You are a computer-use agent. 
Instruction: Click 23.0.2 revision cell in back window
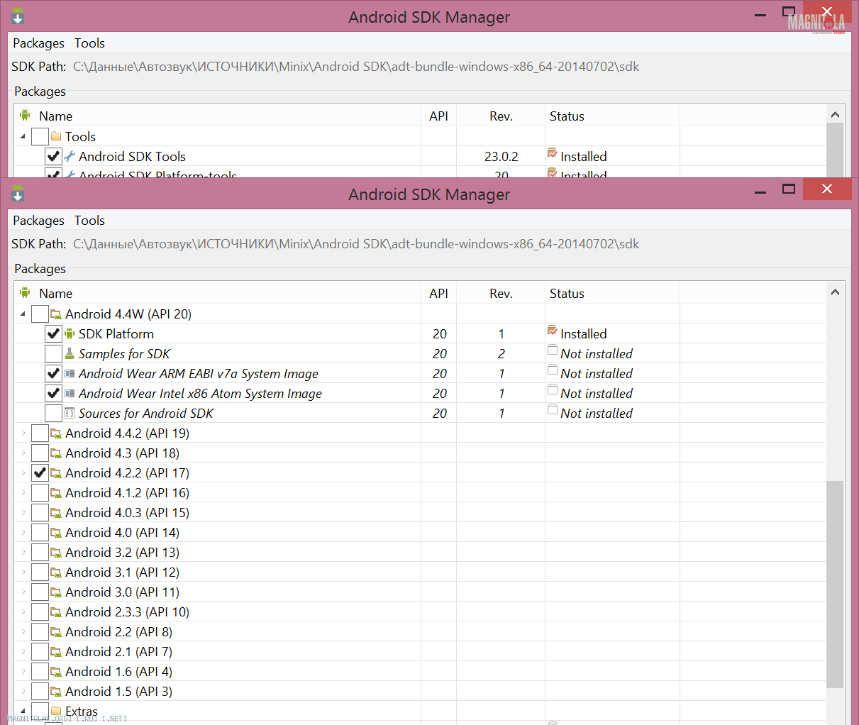(x=501, y=156)
